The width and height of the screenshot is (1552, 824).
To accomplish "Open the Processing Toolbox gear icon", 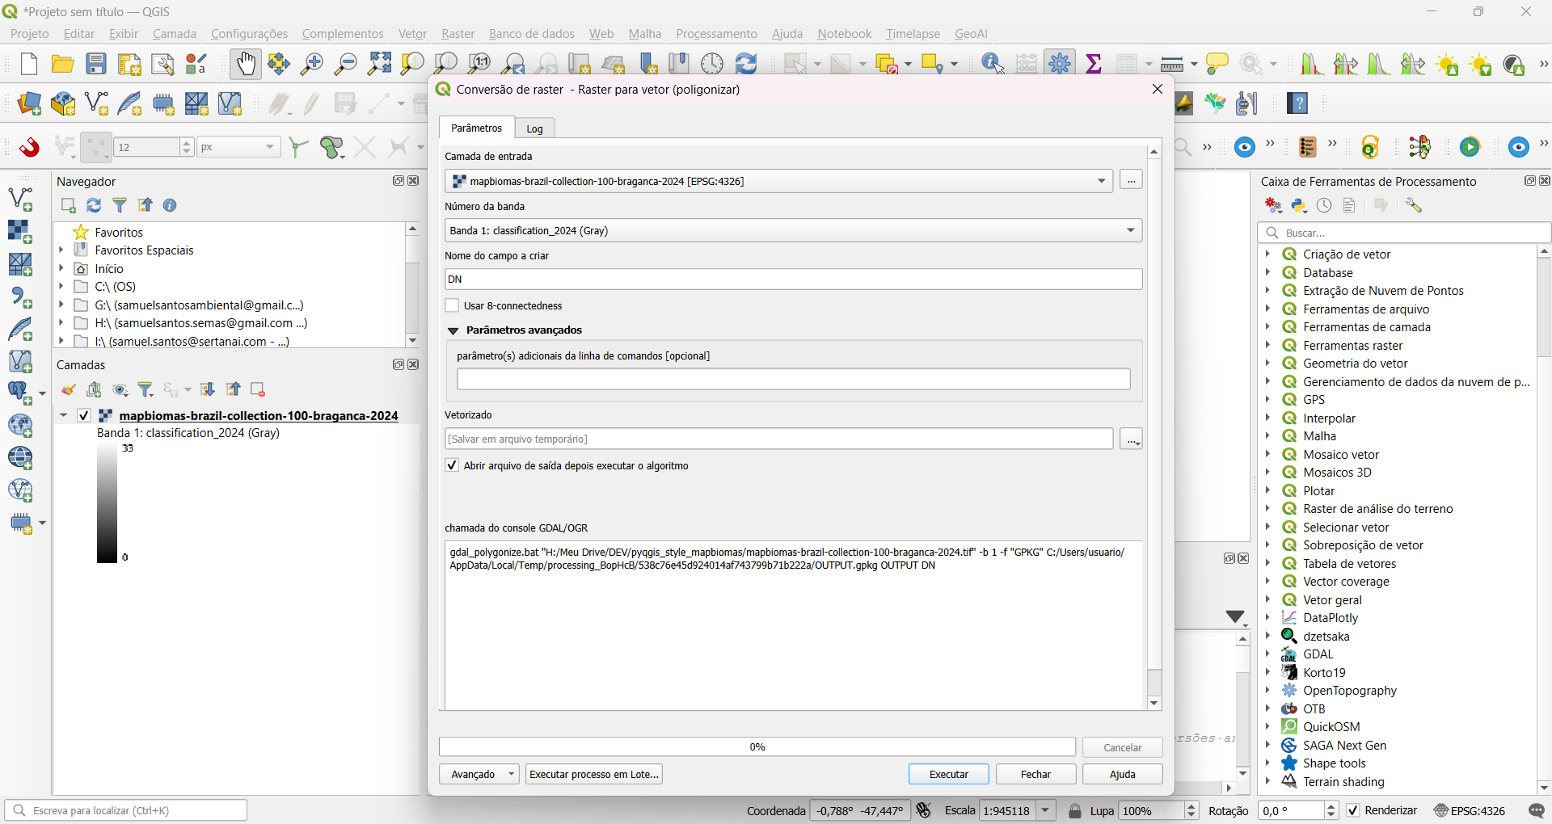I will [x=1059, y=64].
